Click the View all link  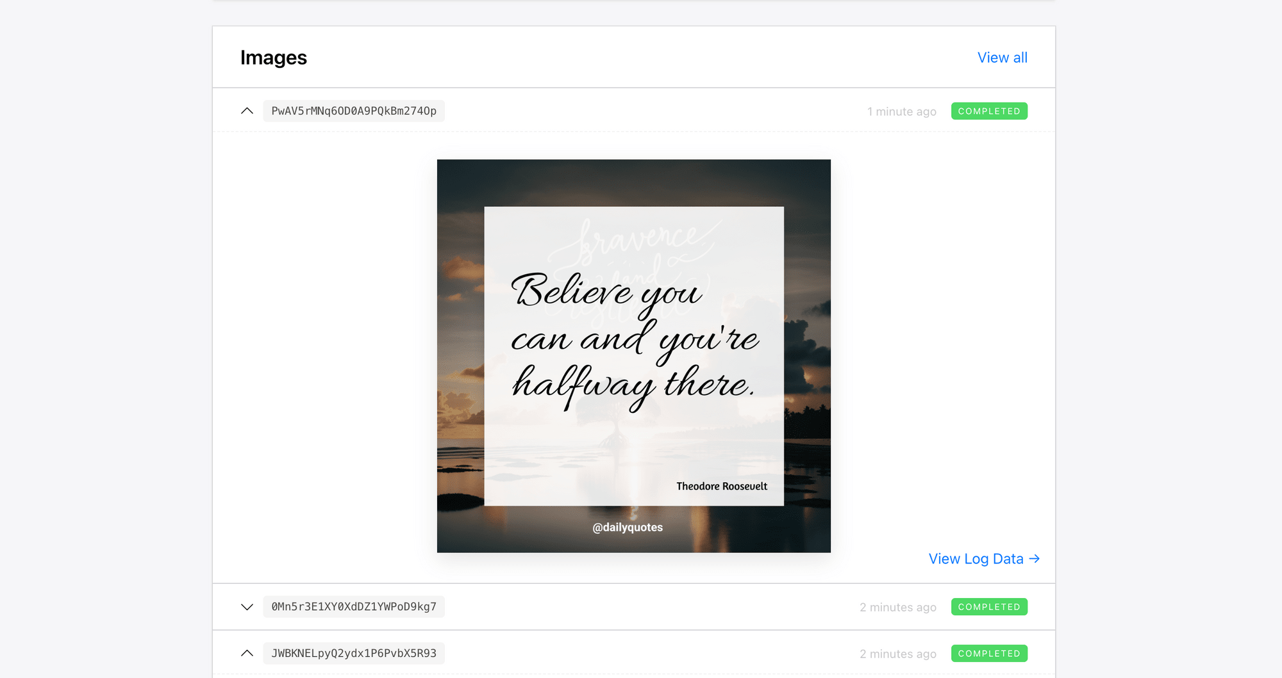click(1002, 58)
